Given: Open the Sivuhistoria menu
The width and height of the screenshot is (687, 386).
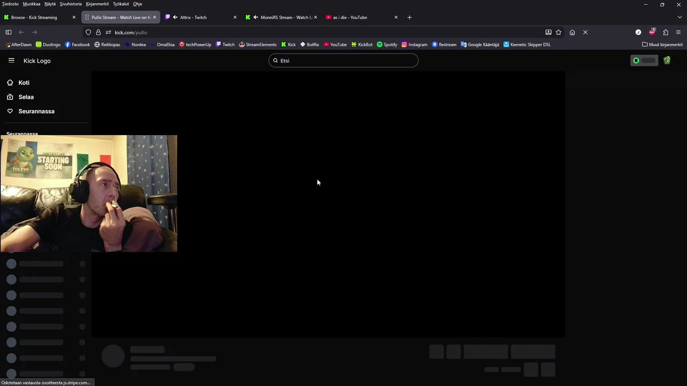Looking at the screenshot, I should pos(71,4).
